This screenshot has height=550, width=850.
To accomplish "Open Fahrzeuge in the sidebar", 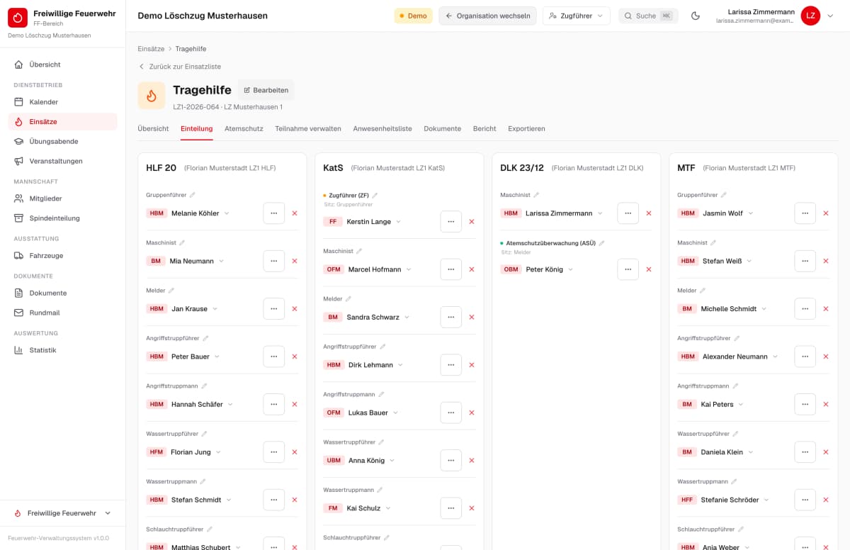I will click(63, 255).
